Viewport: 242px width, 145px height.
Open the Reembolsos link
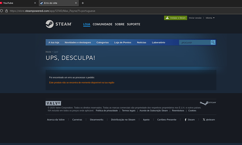coord(178,111)
